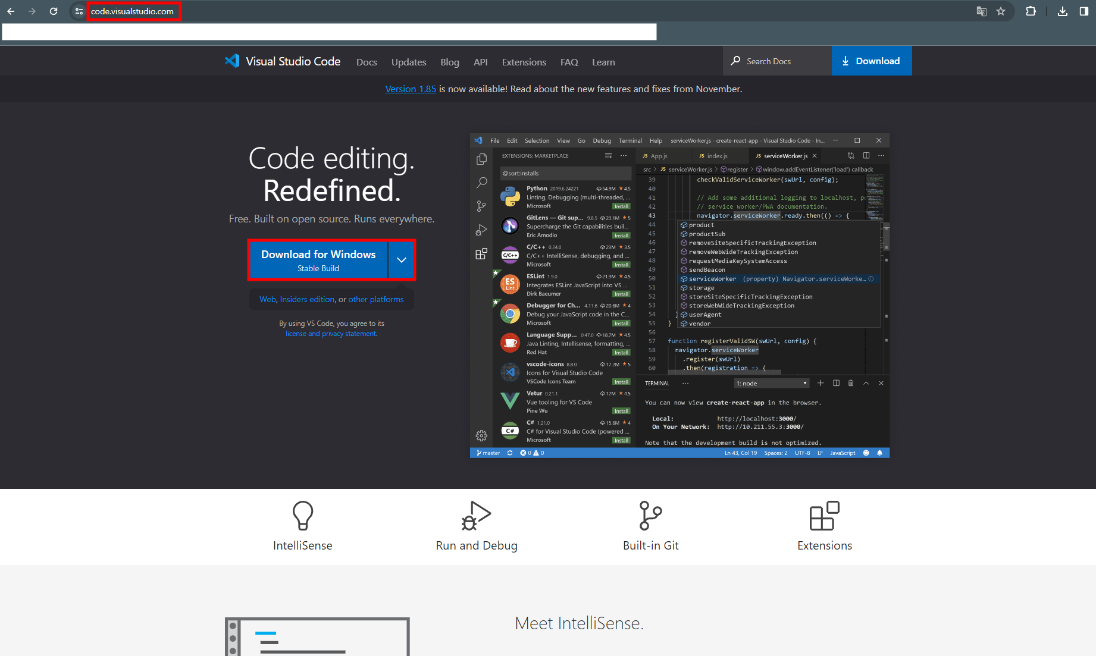The width and height of the screenshot is (1096, 656).
Task: Open the site information icon in address bar
Action: (x=79, y=11)
